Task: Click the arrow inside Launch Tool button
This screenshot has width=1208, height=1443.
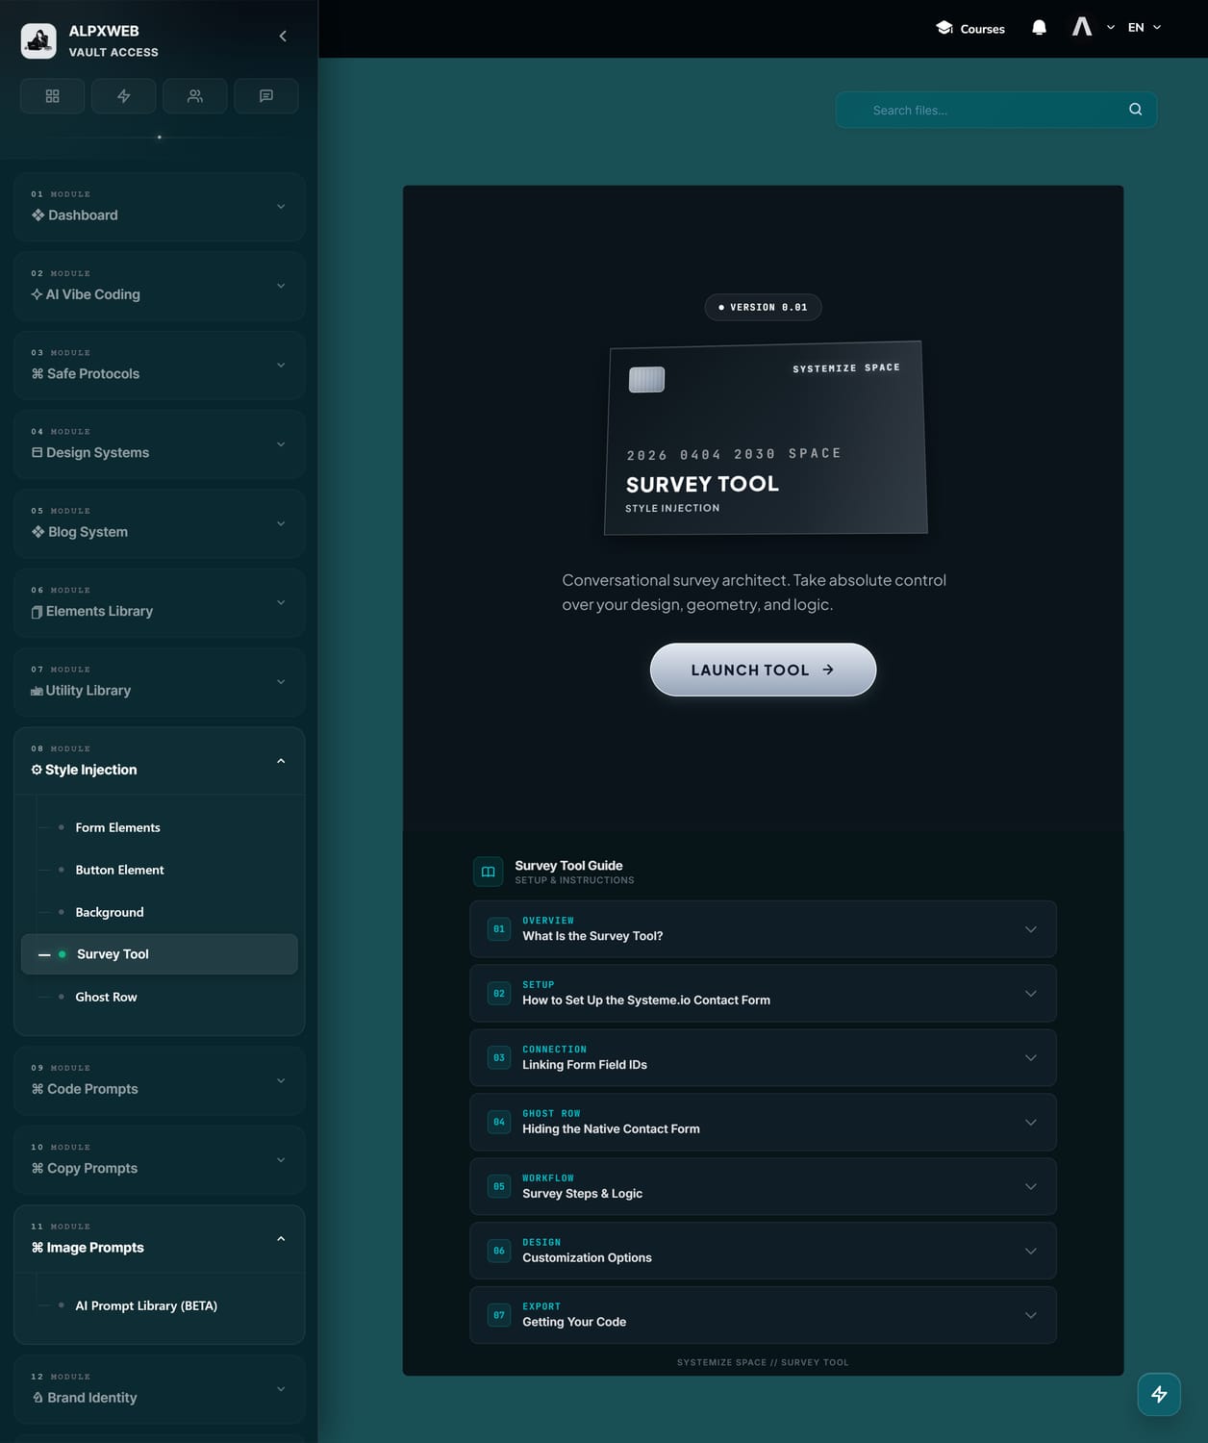Action: click(x=828, y=670)
